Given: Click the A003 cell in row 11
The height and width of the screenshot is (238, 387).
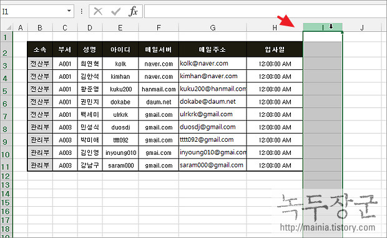Looking at the screenshot, I should pyautogui.click(x=65, y=165).
